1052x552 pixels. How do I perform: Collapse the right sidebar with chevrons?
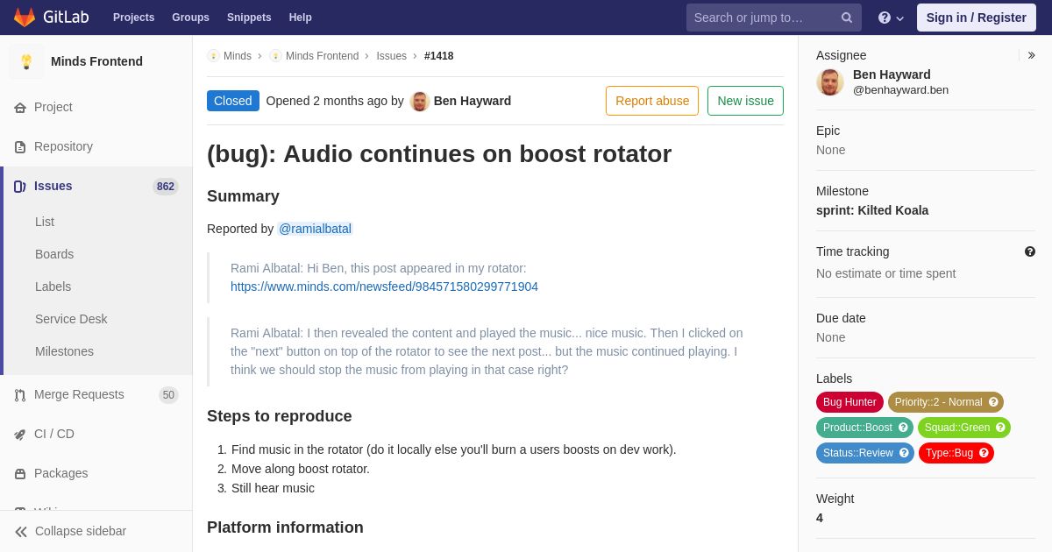1031,55
